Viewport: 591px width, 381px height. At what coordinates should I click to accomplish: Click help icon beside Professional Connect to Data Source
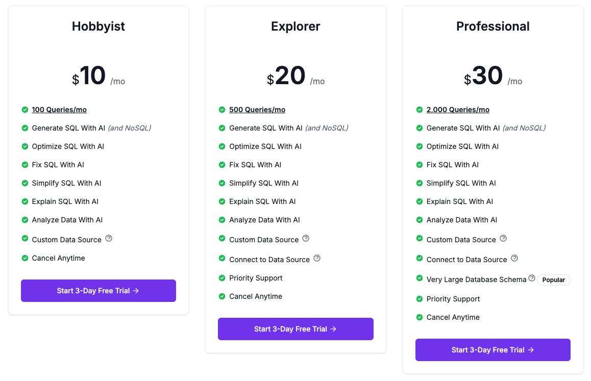click(514, 258)
